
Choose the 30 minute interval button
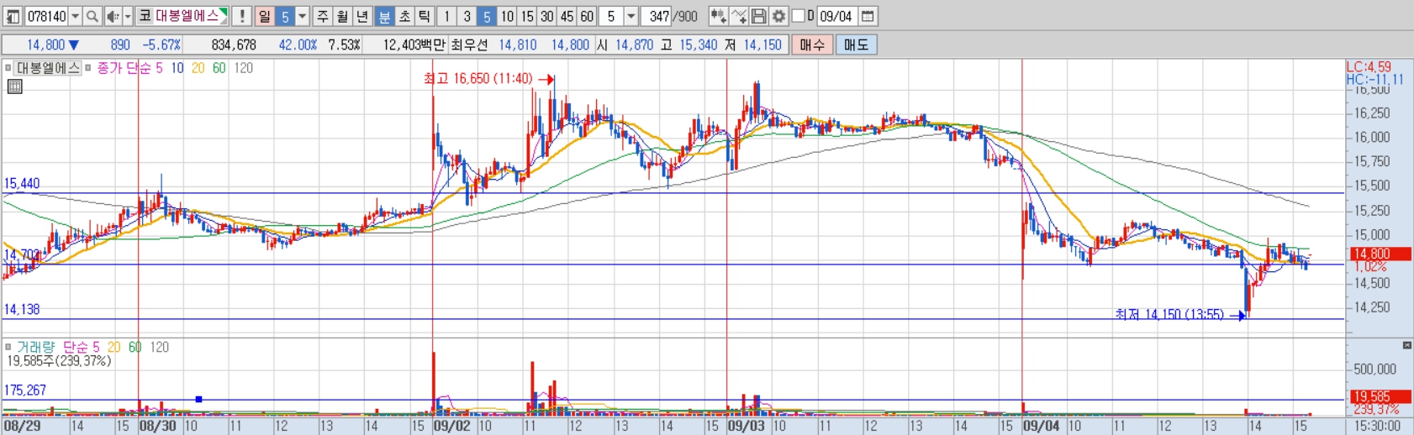(547, 16)
